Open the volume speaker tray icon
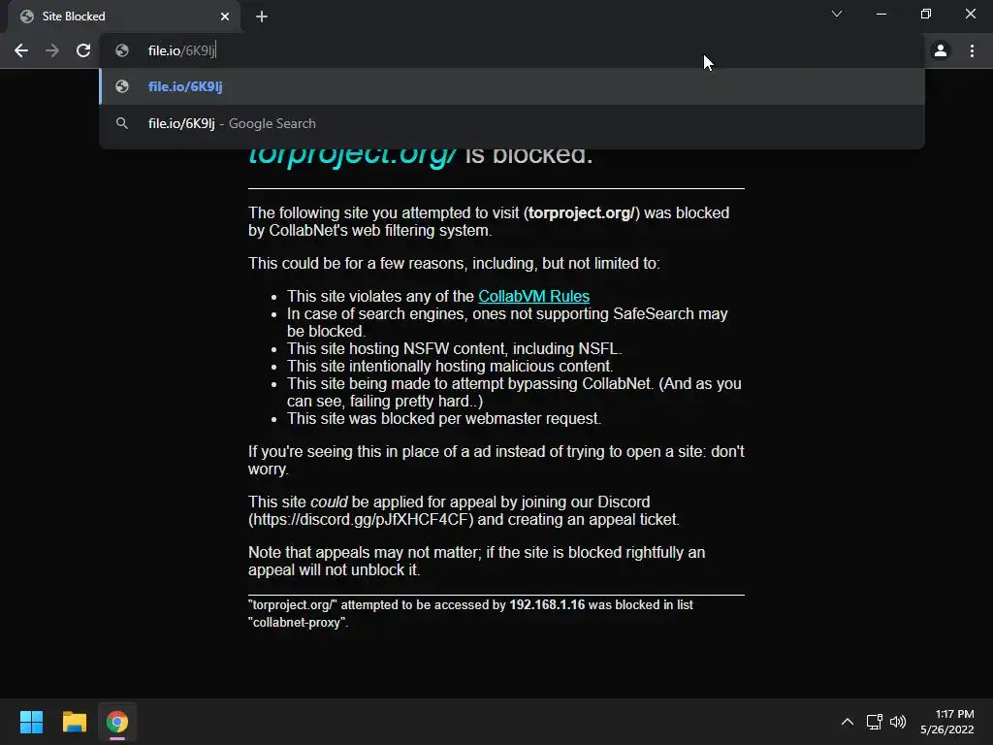This screenshot has width=993, height=745. (x=898, y=722)
